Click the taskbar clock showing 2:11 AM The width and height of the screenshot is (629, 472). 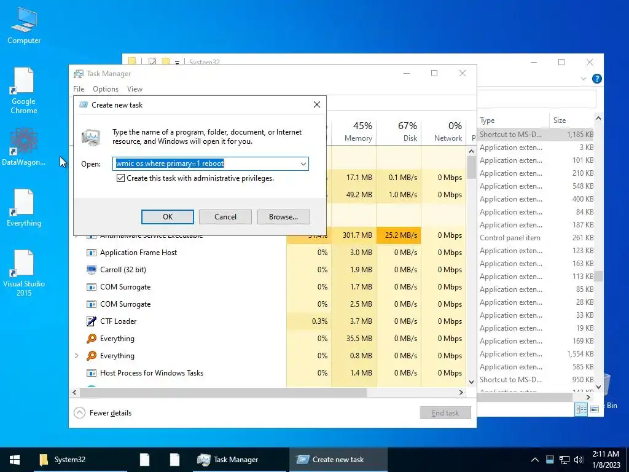pyautogui.click(x=606, y=460)
